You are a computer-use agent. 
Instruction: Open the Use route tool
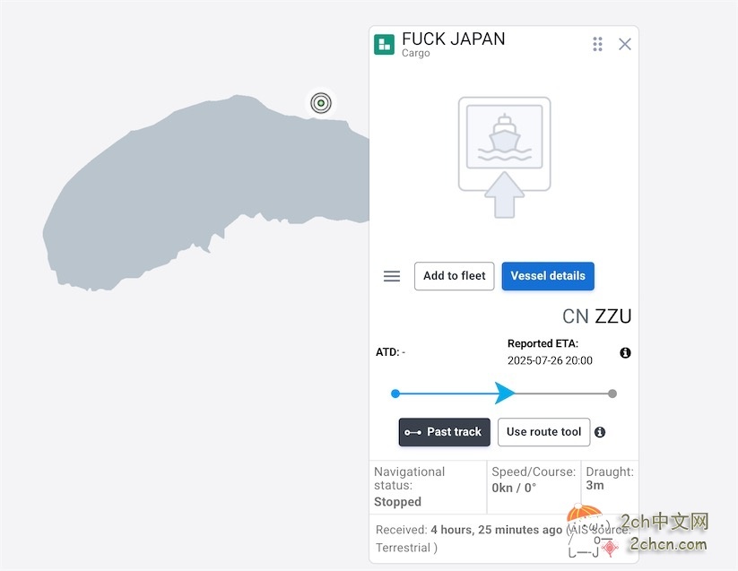pyautogui.click(x=543, y=432)
